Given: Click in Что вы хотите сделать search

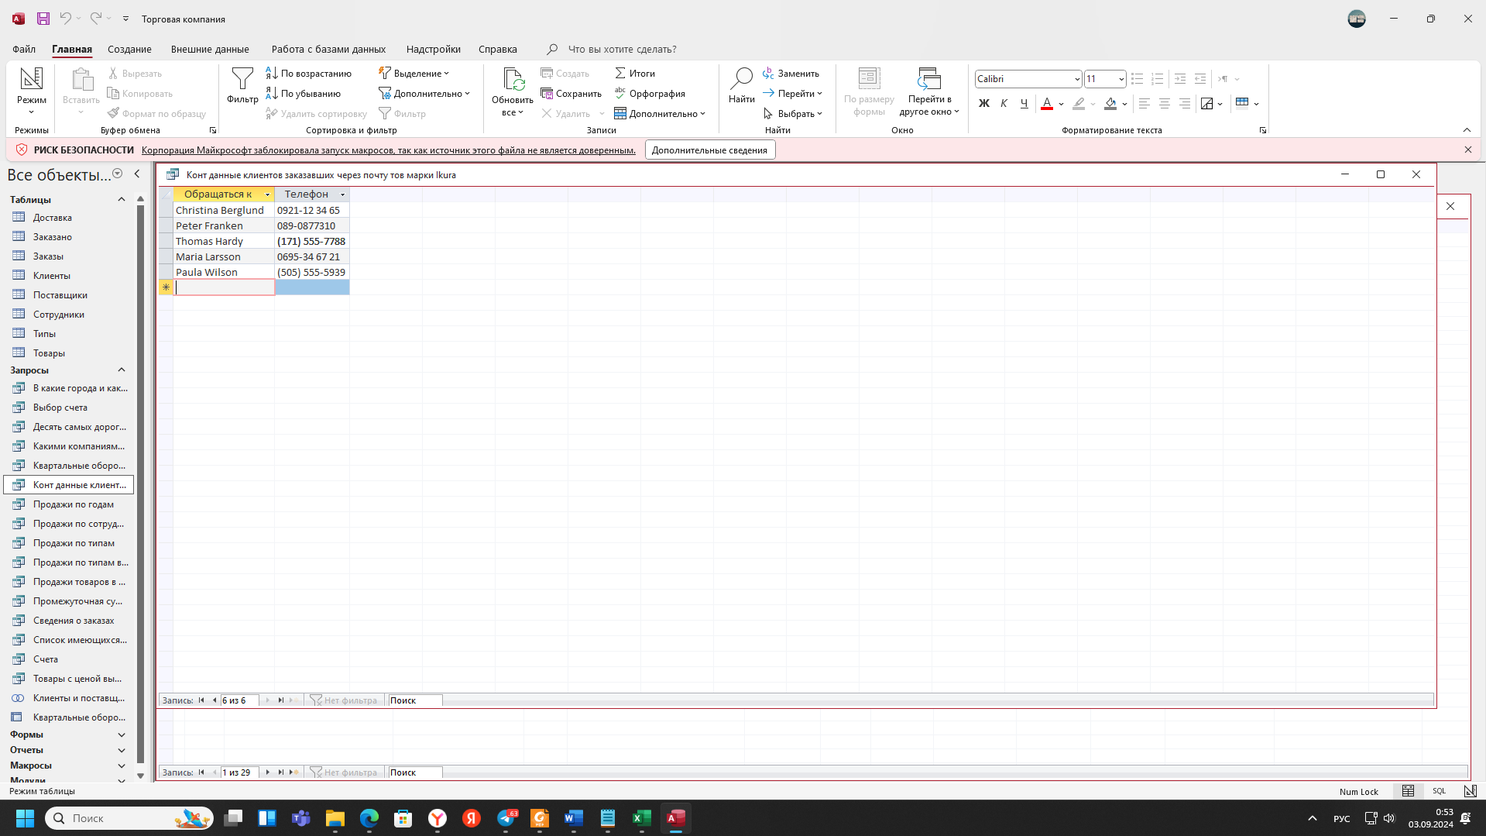Looking at the screenshot, I should coord(622,49).
